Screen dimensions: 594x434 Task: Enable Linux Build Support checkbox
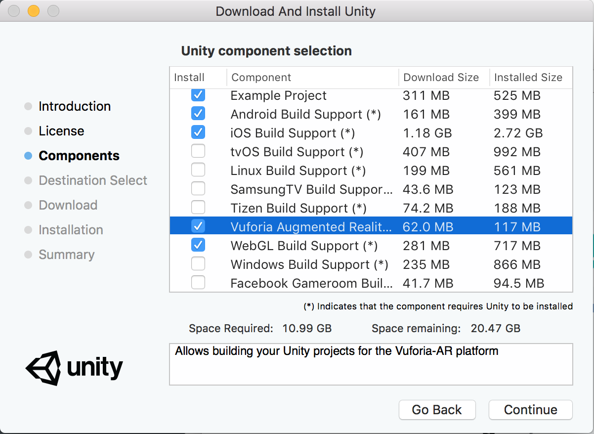point(198,170)
